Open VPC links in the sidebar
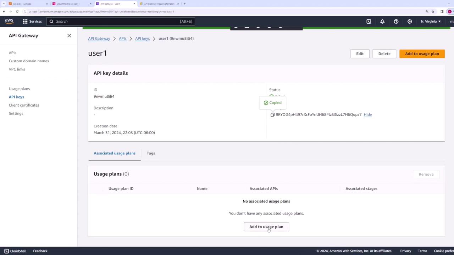This screenshot has width=454, height=255. tap(17, 69)
